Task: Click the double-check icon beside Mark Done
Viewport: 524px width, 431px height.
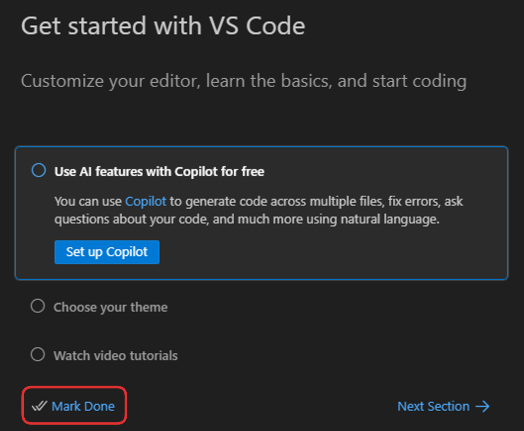Action: 39,406
